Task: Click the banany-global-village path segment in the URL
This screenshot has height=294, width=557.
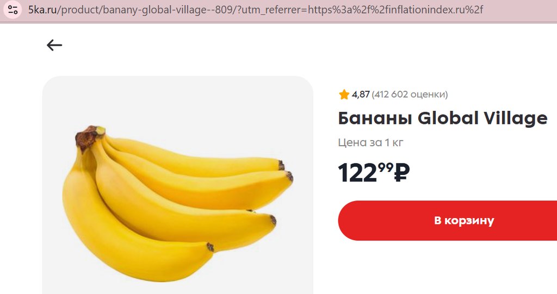Action: click(154, 10)
